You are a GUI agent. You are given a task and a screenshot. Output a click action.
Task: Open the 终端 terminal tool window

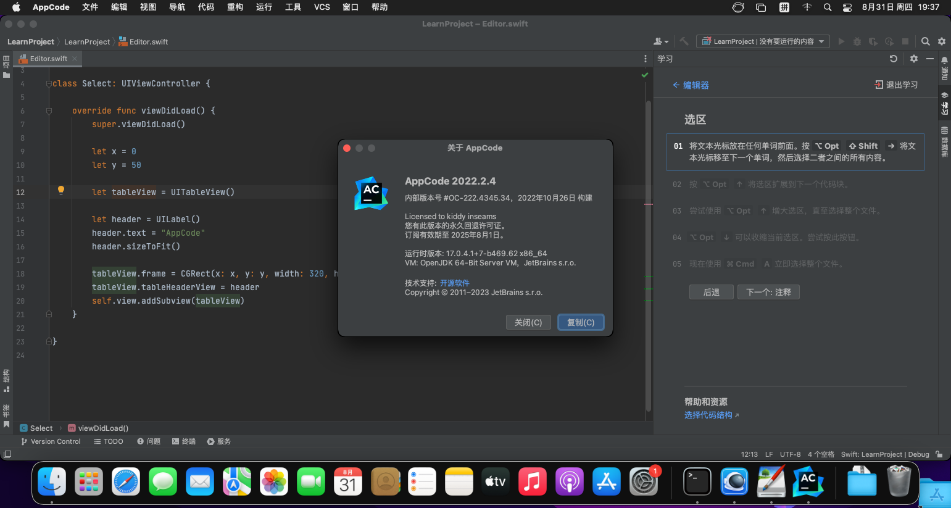point(184,441)
